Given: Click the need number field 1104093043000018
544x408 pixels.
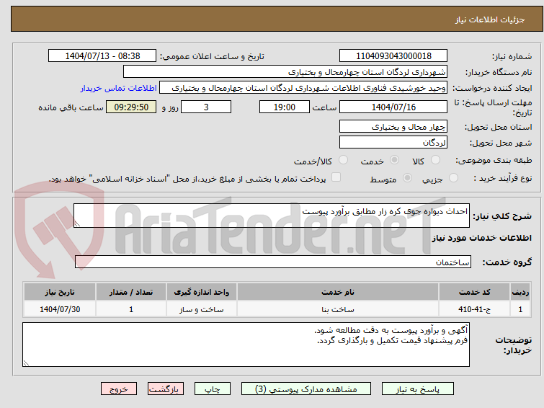Looking at the screenshot, I should pyautogui.click(x=393, y=56).
